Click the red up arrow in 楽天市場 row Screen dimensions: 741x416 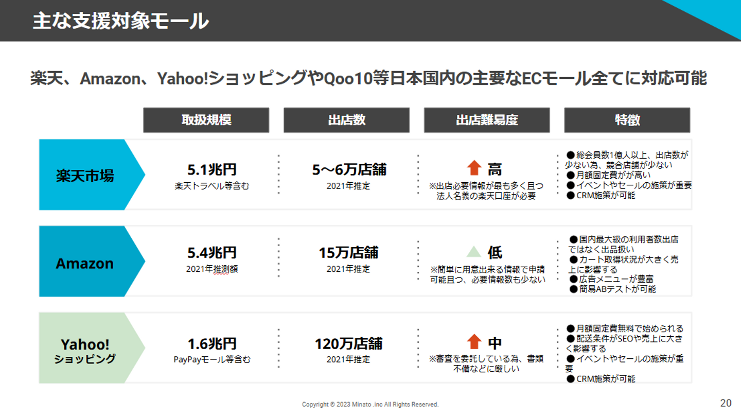click(x=474, y=168)
